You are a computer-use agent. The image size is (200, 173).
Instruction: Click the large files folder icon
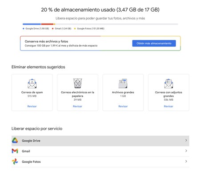(x=123, y=83)
